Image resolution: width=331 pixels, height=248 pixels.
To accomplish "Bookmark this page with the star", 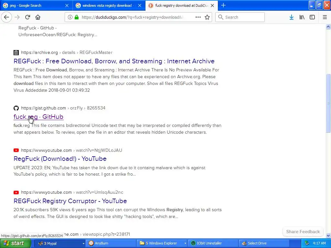I will (x=207, y=17).
